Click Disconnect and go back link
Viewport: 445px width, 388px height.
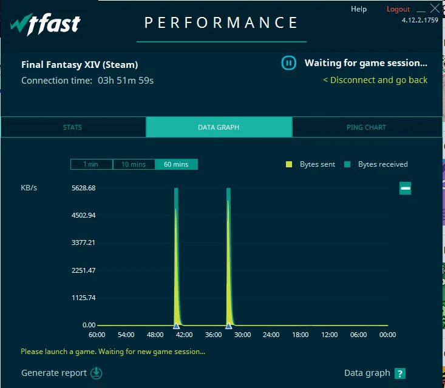click(375, 80)
